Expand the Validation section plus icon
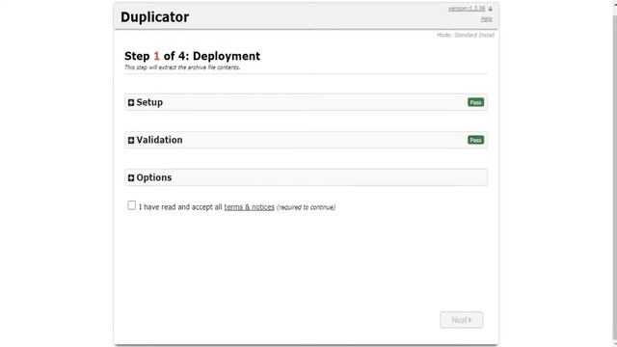This screenshot has width=617, height=347. coord(131,140)
